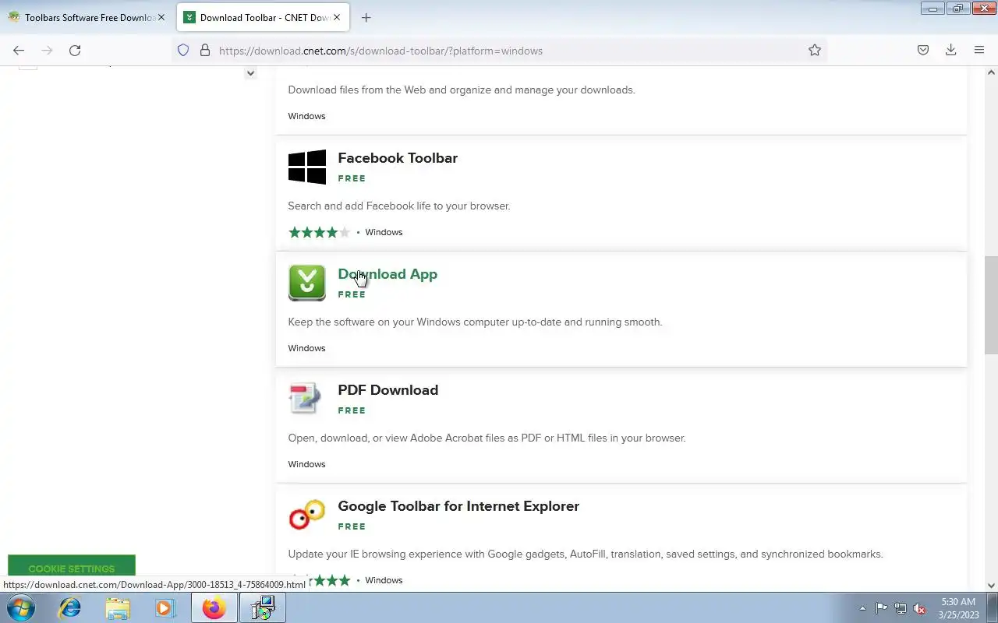Viewport: 998px width, 623px height.
Task: Click 'Update your IE browsing experience' description
Action: [586, 554]
